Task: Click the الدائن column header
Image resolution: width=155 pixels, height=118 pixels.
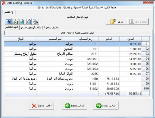Action: [x=109, y=39]
